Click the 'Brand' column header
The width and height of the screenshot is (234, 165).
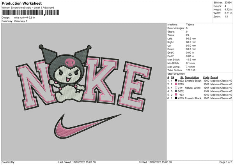click(214, 77)
